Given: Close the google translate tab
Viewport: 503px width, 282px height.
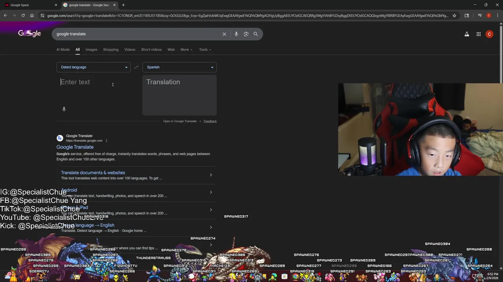Looking at the screenshot, I should point(114,5).
